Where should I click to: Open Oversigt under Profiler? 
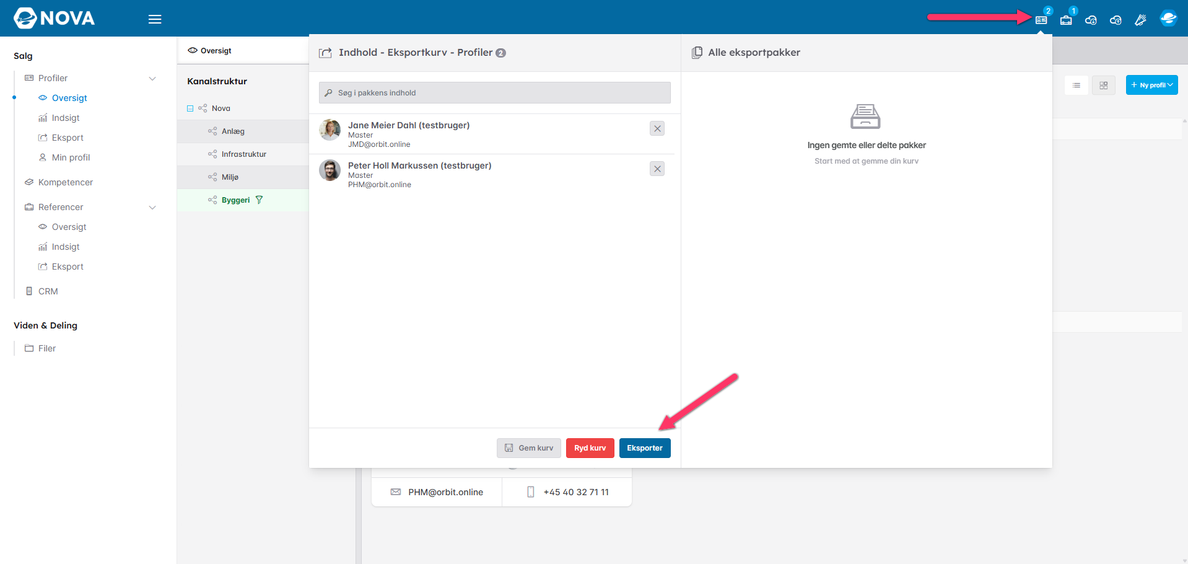pos(69,98)
